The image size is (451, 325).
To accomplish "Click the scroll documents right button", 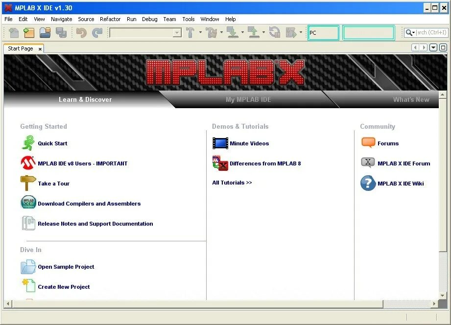I will click(x=423, y=47).
